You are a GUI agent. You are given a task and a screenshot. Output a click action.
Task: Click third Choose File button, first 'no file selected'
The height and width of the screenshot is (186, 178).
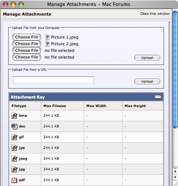coord(27,50)
